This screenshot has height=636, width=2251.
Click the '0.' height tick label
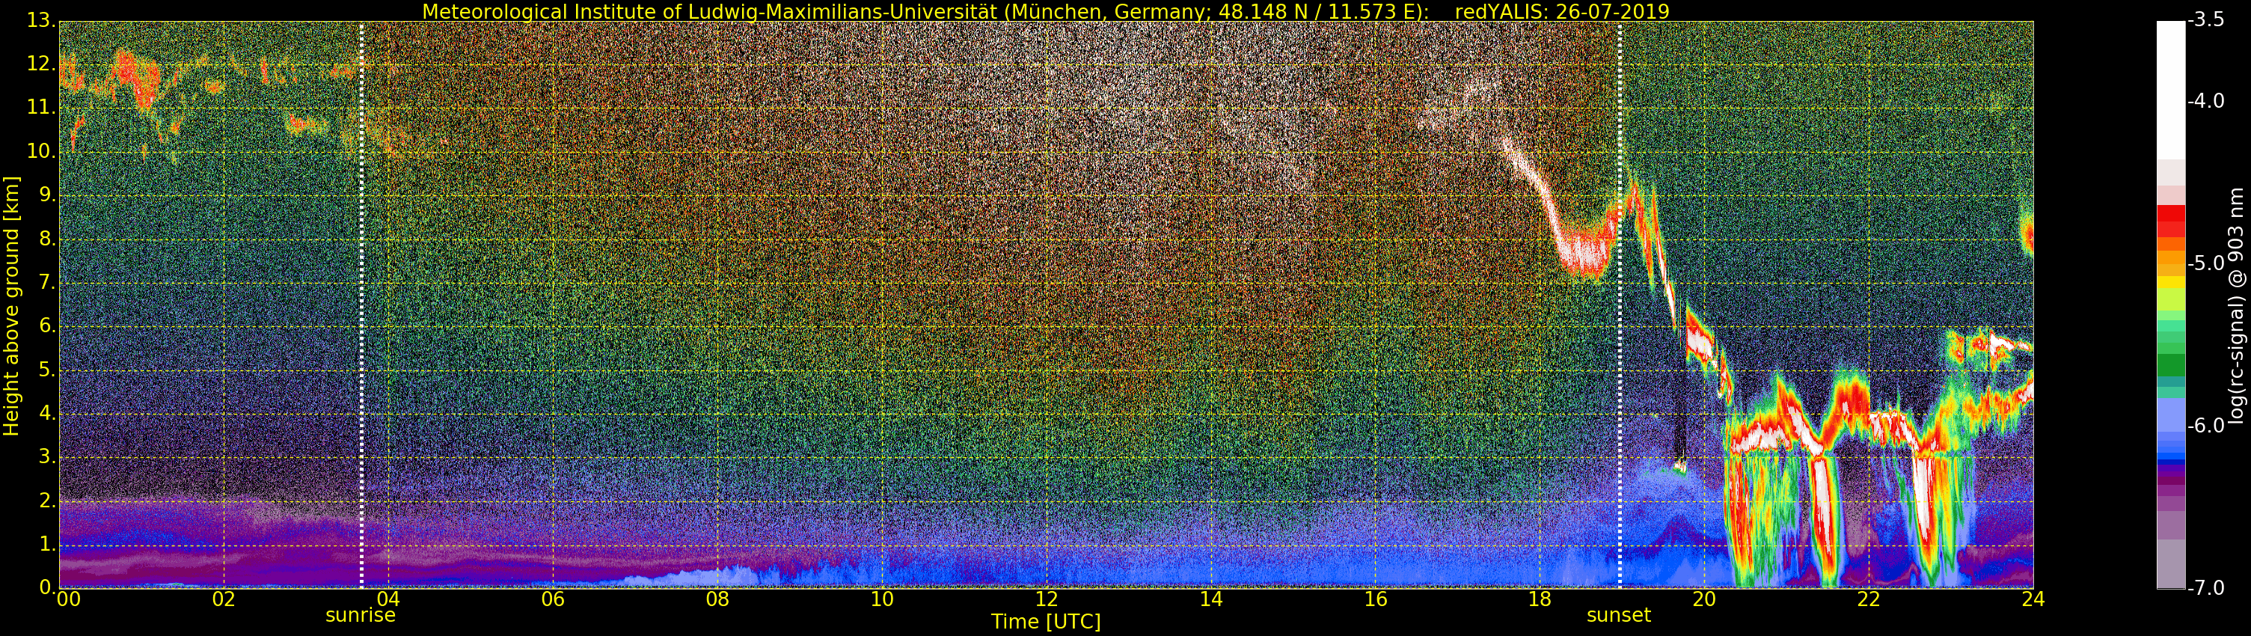click(47, 587)
